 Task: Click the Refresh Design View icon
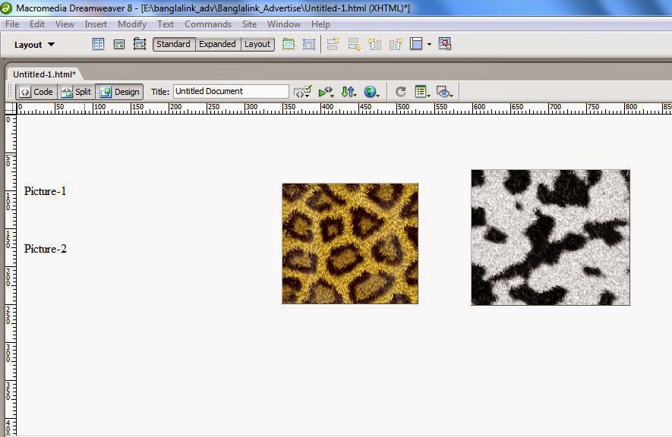point(401,92)
